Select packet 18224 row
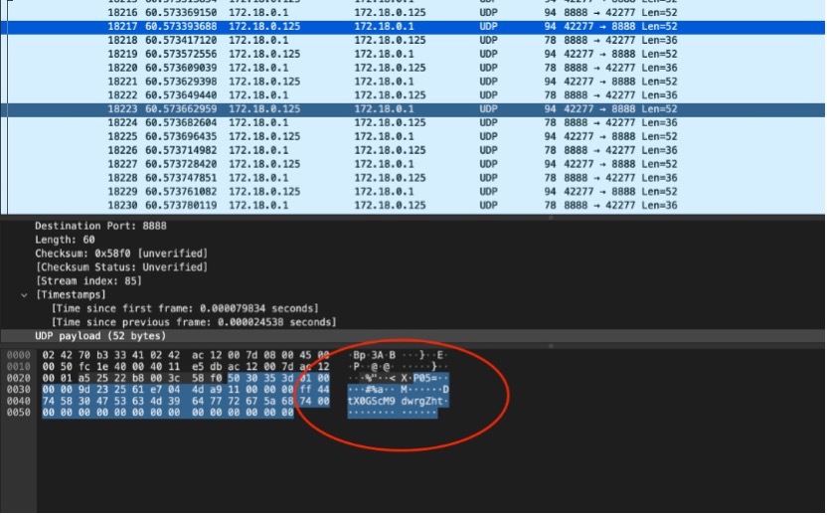The width and height of the screenshot is (827, 515). point(413,123)
